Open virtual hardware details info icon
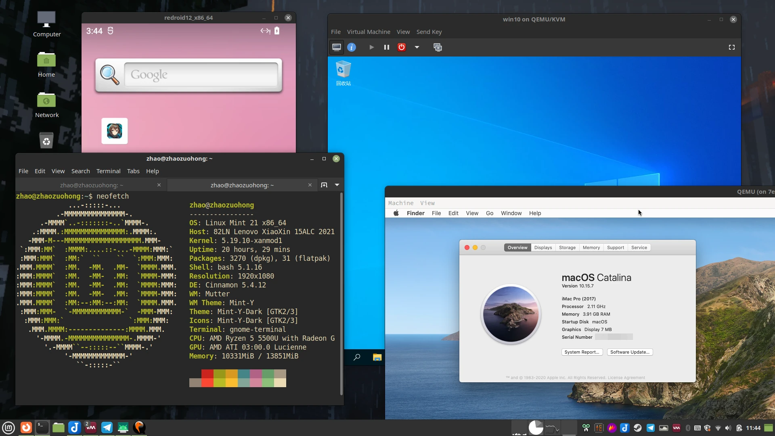 tap(352, 47)
